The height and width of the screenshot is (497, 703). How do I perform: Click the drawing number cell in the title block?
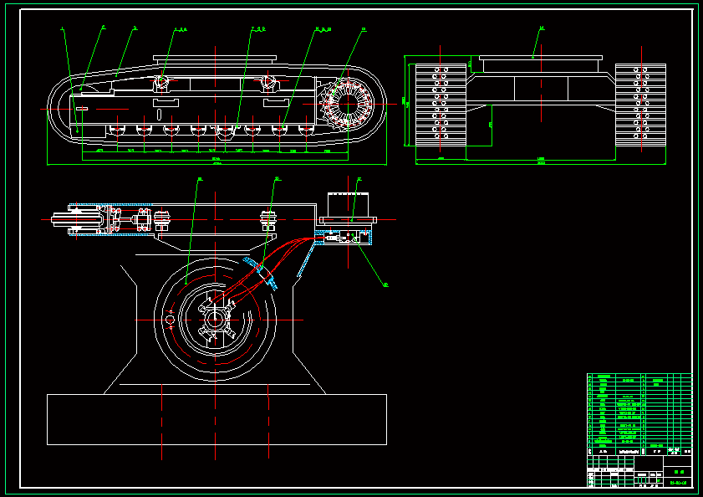[x=678, y=483]
